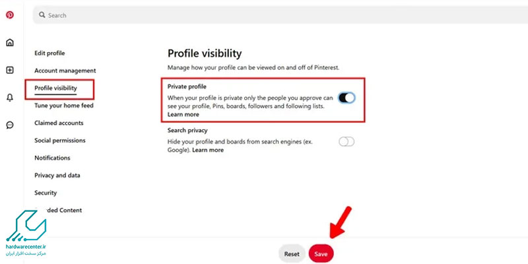This screenshot has height=264, width=528.
Task: Select Claimed accounts menu item
Action: pos(59,123)
